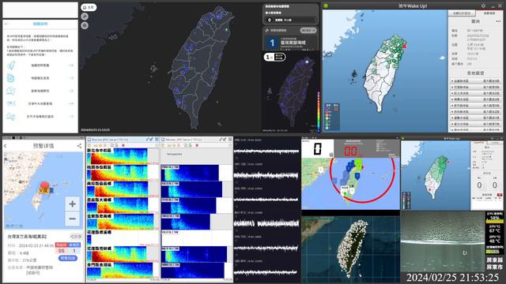Click the small share button beside 台湾宜兰县海域
The height and width of the screenshot is (284, 506).
76,237
